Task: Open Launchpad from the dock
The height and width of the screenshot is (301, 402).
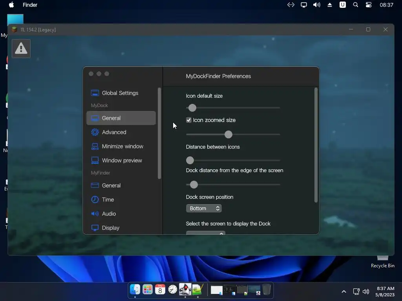Action: point(148,290)
